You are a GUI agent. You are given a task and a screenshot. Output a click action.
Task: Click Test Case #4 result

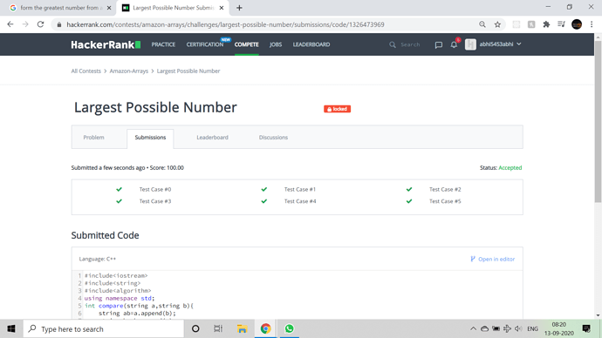[300, 201]
